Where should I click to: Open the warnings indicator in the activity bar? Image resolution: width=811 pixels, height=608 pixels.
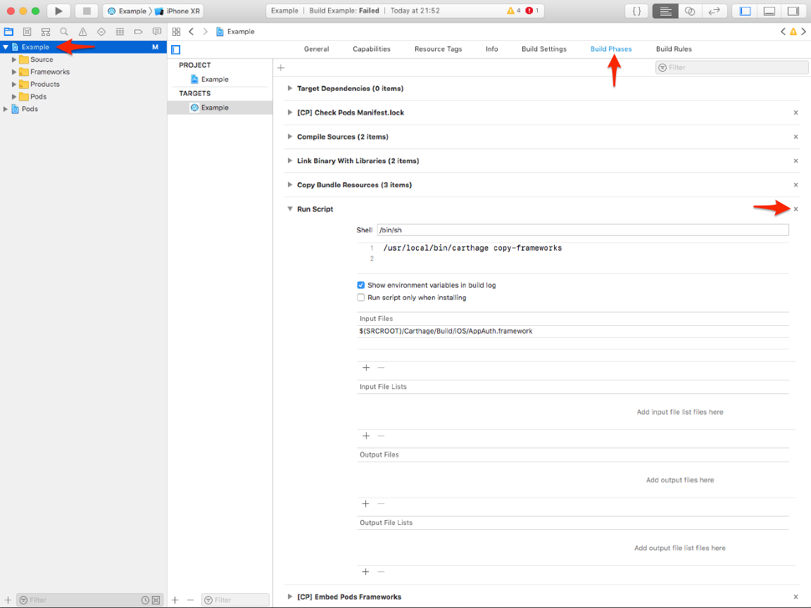point(514,11)
